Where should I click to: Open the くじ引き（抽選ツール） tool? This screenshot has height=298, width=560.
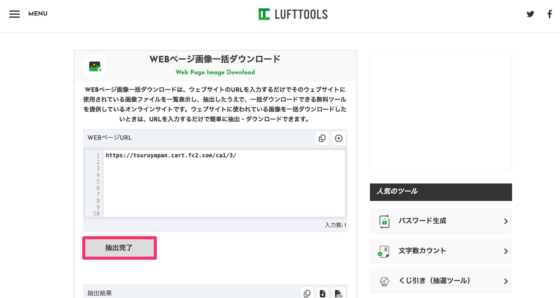click(441, 281)
